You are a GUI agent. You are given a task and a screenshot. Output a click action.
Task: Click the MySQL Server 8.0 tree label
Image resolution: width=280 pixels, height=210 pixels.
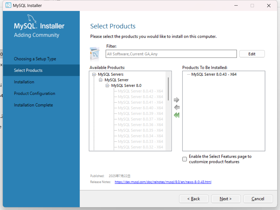[126, 85]
